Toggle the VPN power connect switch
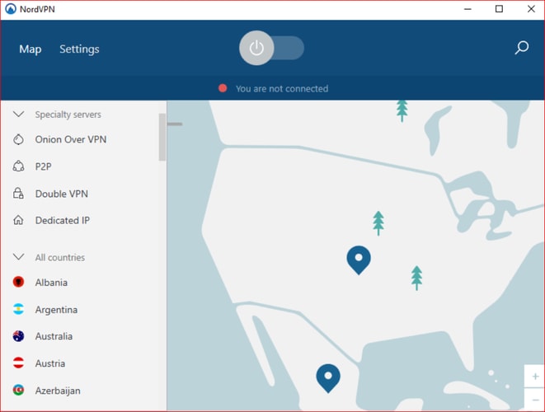 tap(271, 49)
